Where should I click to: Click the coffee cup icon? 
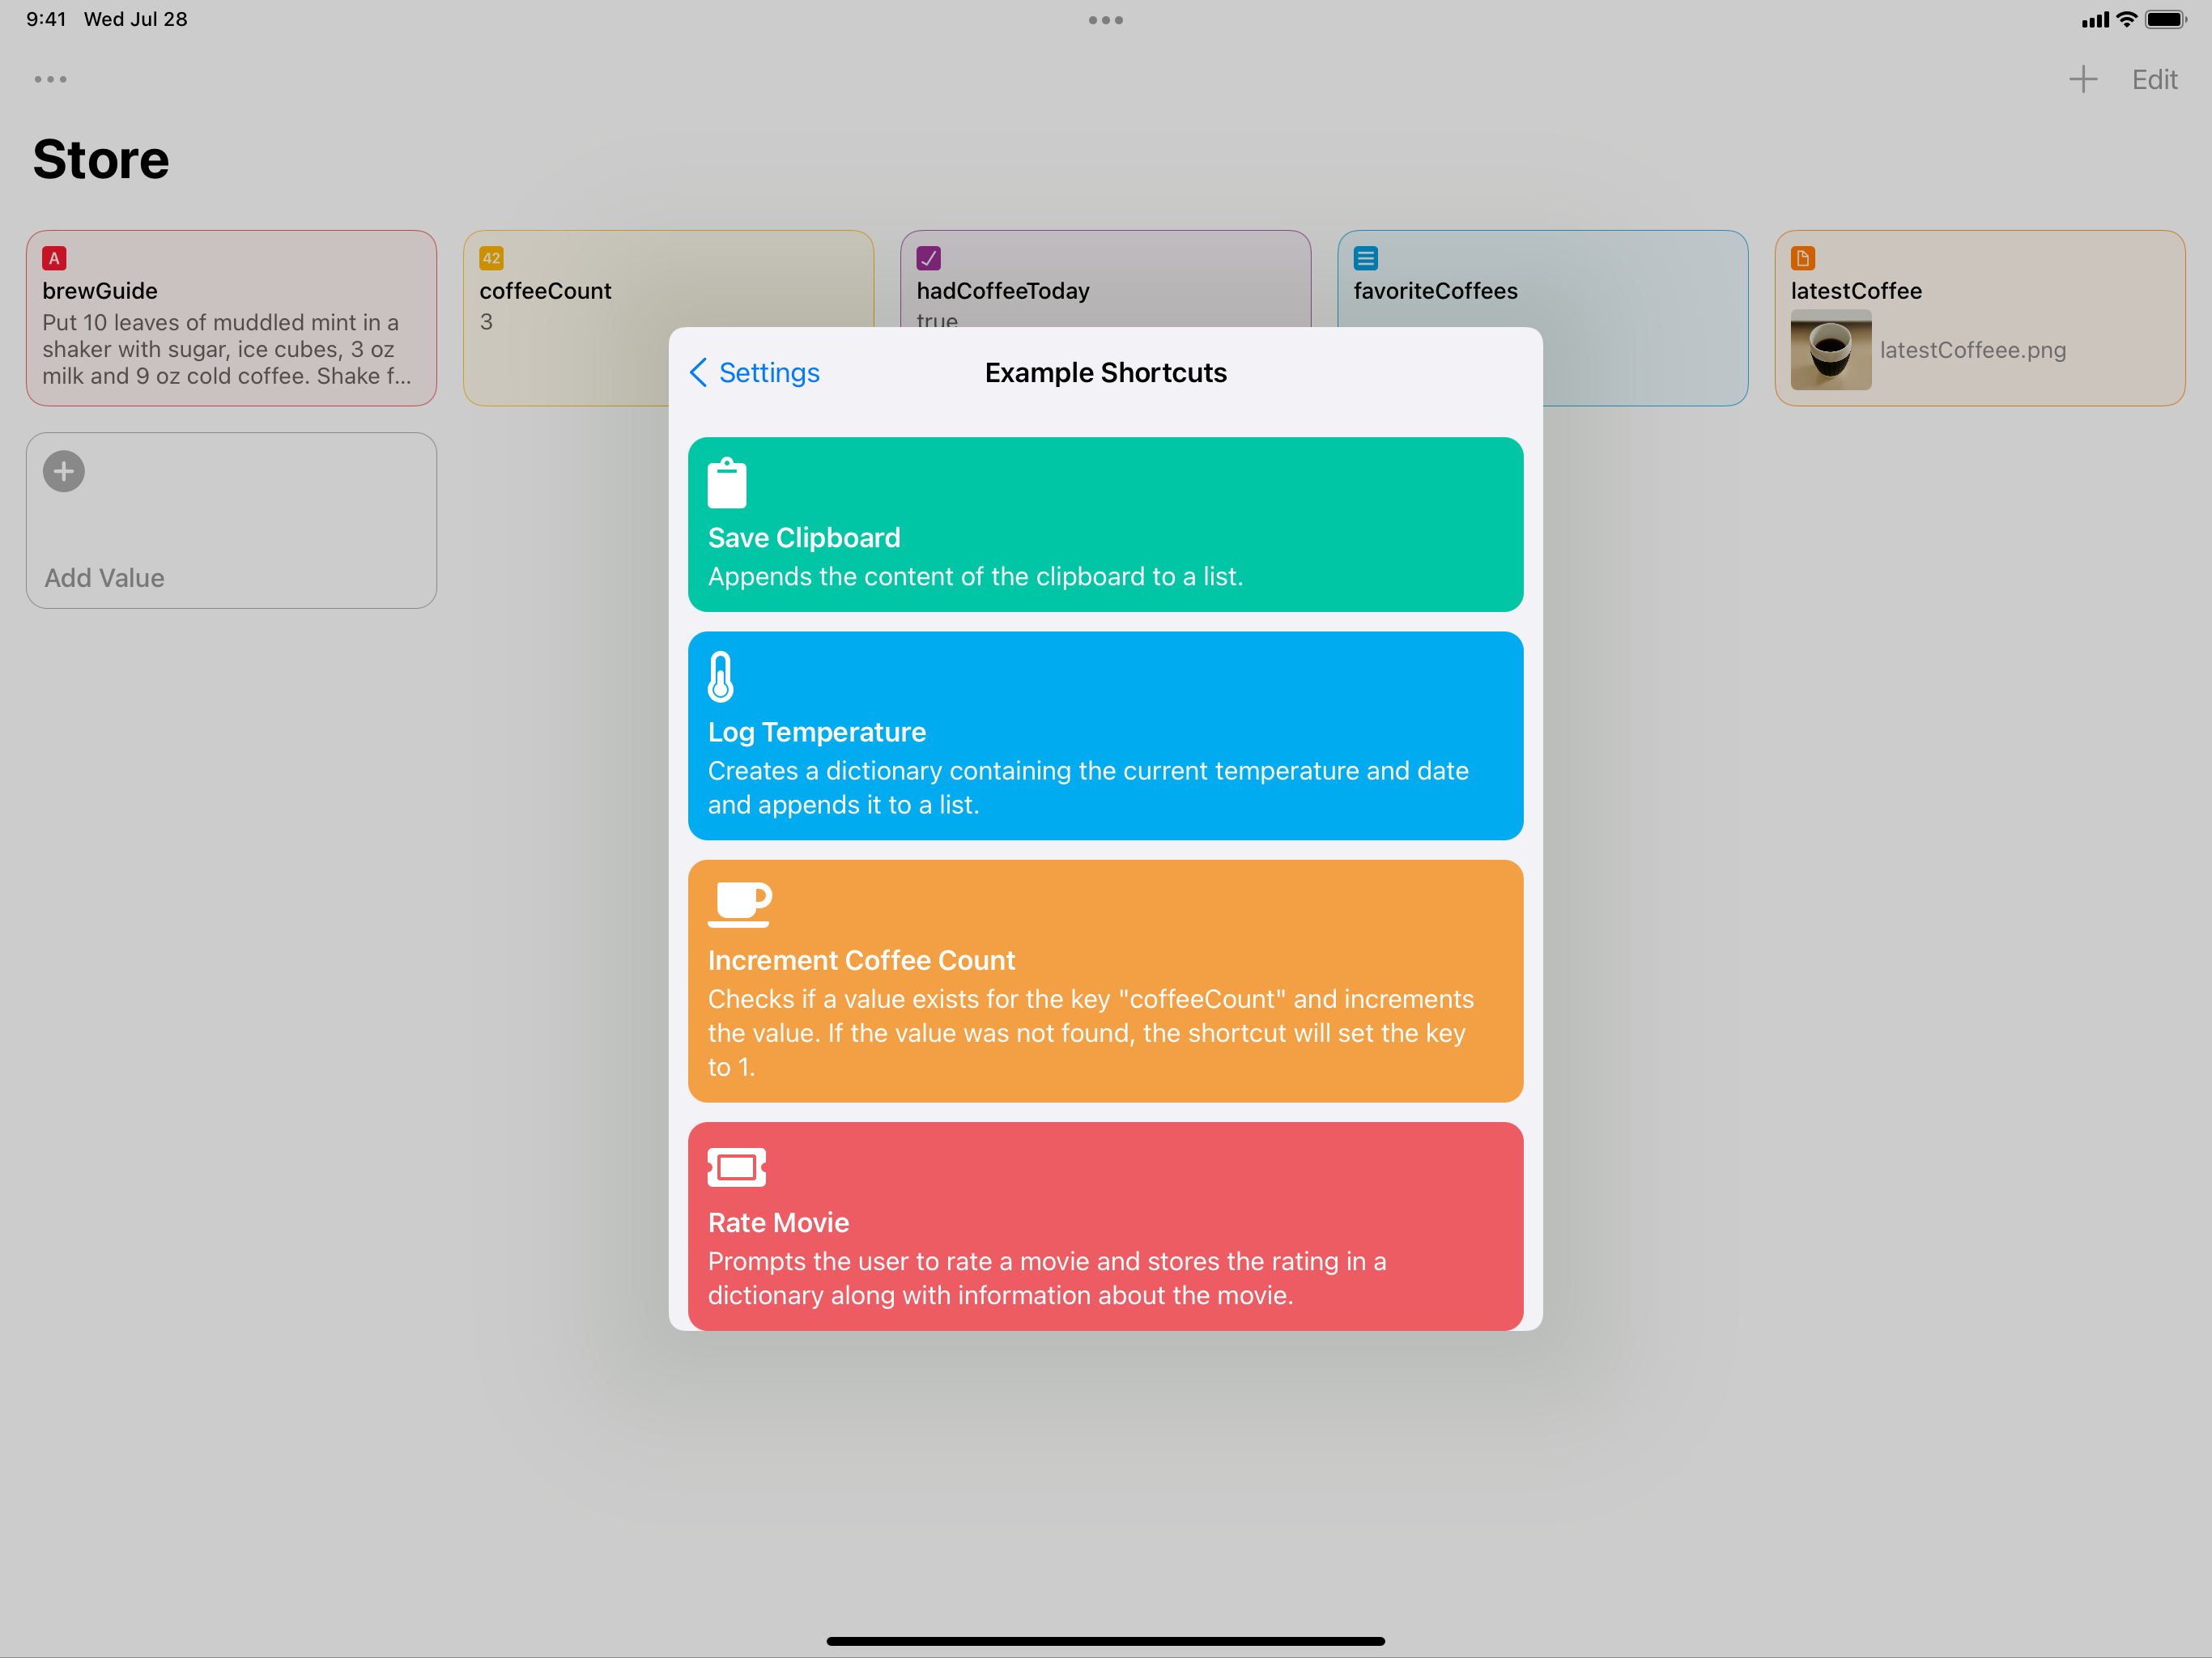point(739,904)
